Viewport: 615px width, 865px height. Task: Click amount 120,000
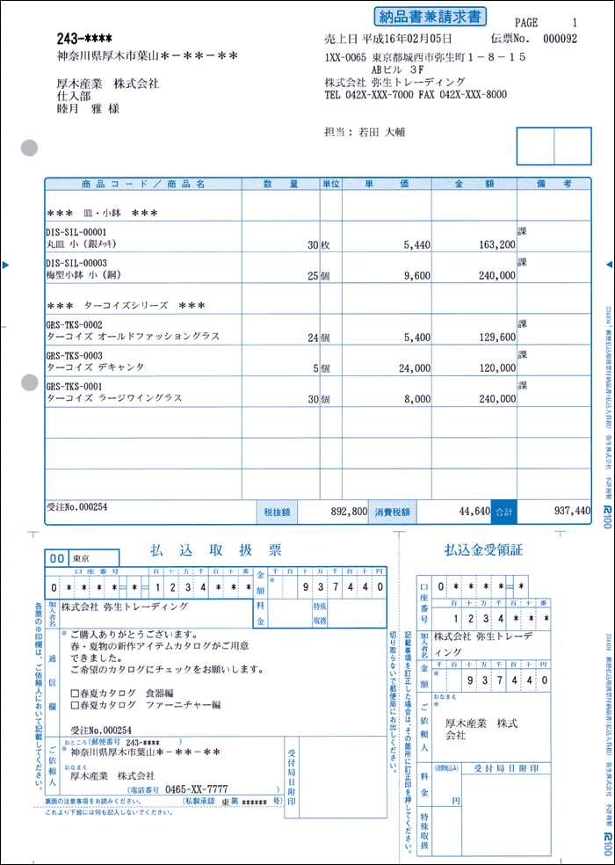coord(497,368)
